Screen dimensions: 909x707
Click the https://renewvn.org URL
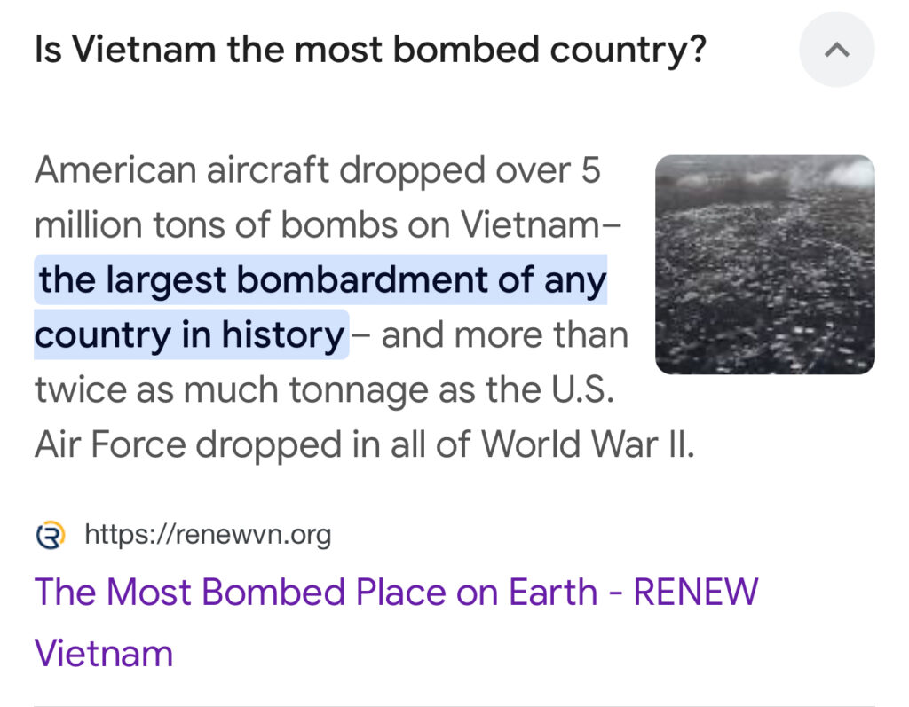pyautogui.click(x=208, y=535)
